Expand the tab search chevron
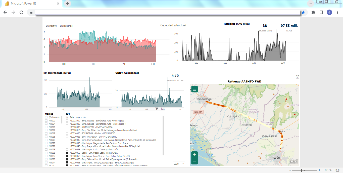This screenshot has height=173, width=343. pyautogui.click(x=311, y=4)
